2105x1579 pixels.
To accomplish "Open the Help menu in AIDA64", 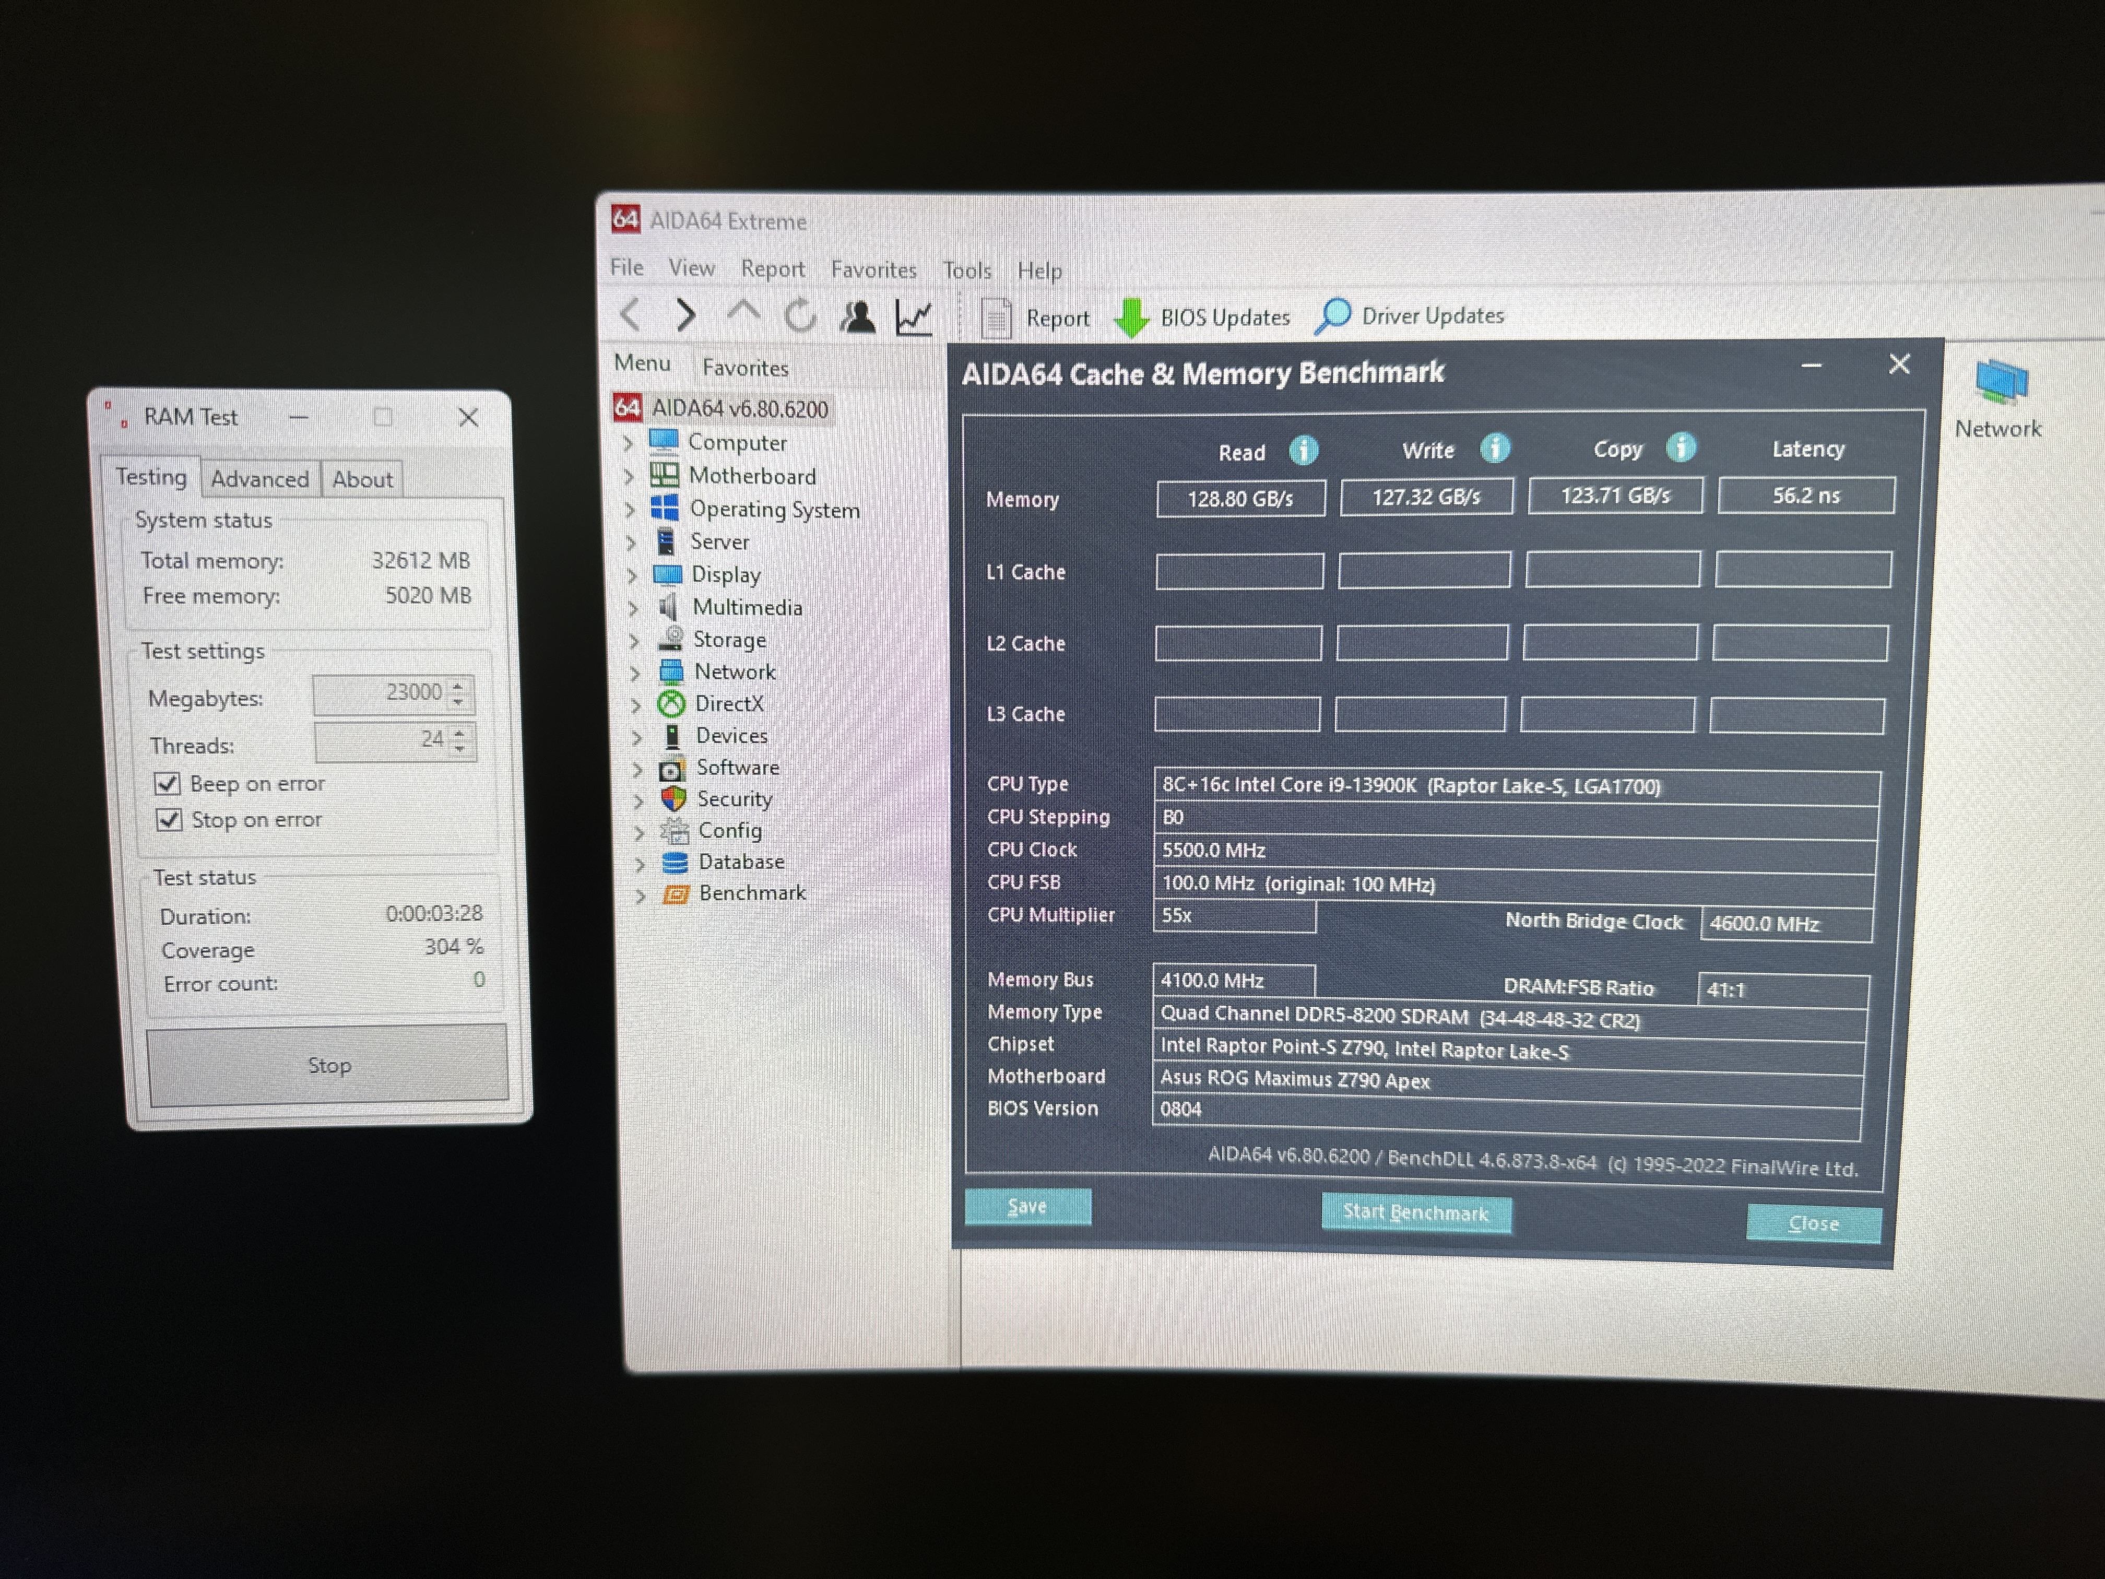I will 1039,271.
